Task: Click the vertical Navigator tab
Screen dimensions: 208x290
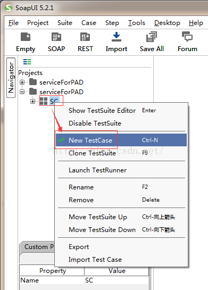Action: pos(11,78)
